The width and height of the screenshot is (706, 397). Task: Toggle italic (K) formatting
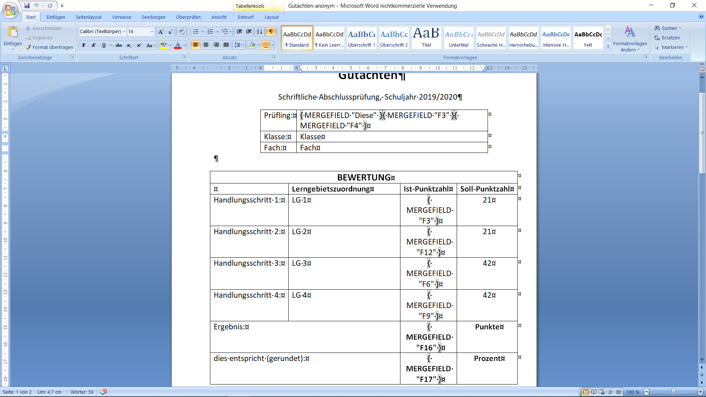click(93, 45)
